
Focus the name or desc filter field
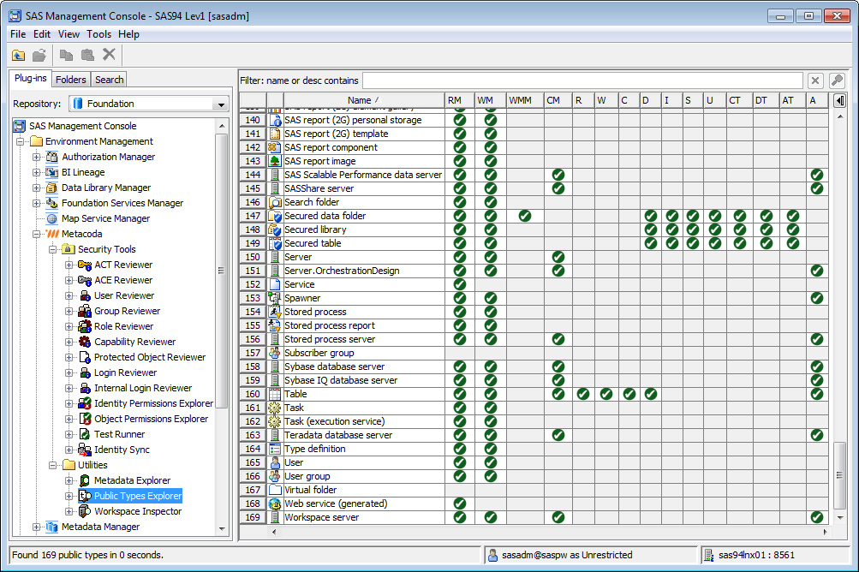point(583,80)
